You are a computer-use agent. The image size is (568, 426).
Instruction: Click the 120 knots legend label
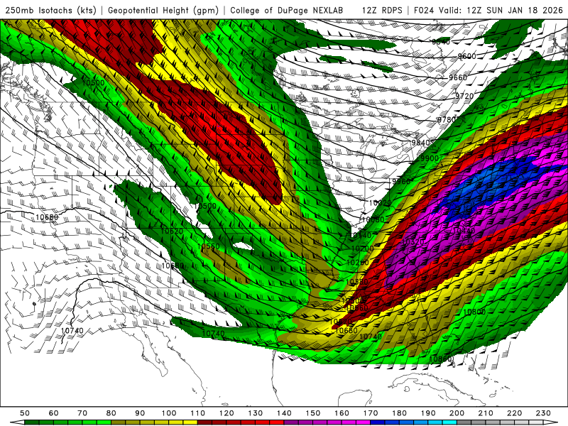click(226, 413)
